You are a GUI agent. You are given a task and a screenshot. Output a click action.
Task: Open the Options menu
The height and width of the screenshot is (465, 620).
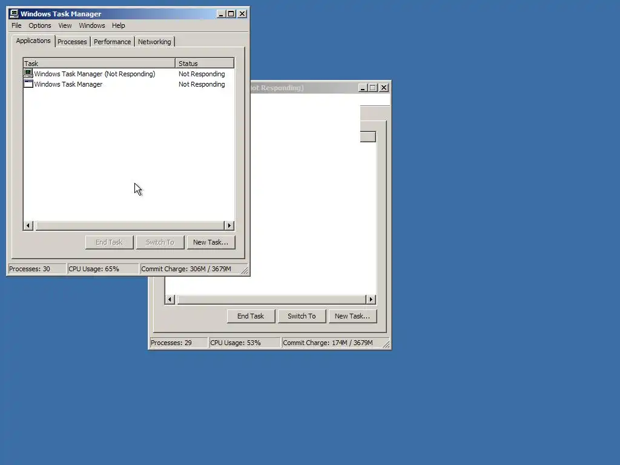tap(39, 25)
